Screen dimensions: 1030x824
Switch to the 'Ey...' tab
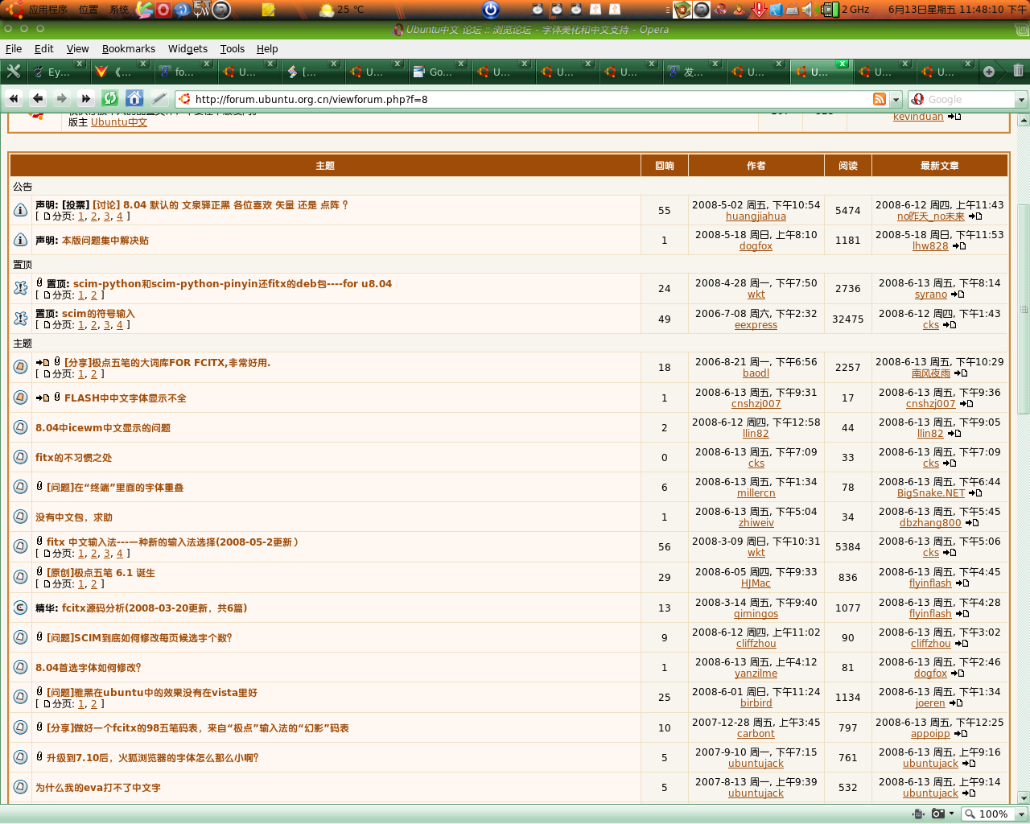pyautogui.click(x=57, y=72)
